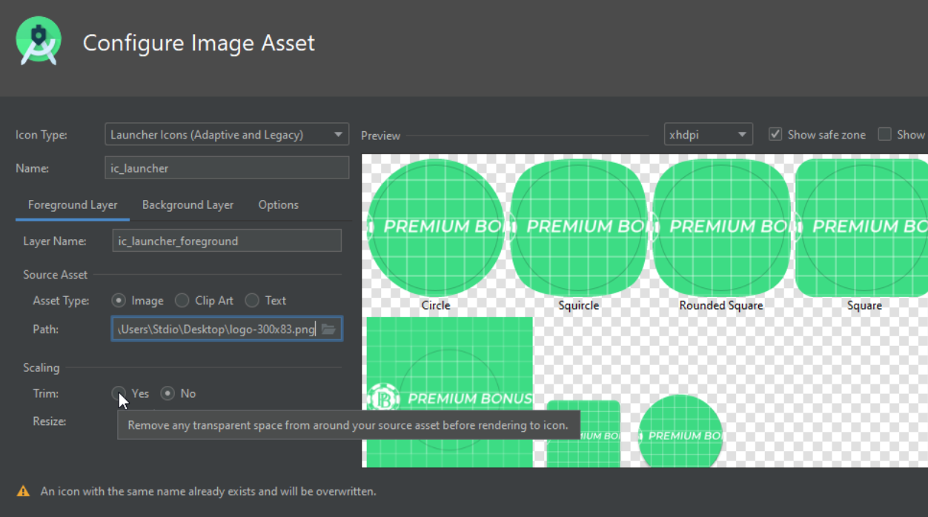This screenshot has height=517, width=928.
Task: Switch to the Foreground Layer tab
Action: pyautogui.click(x=73, y=205)
